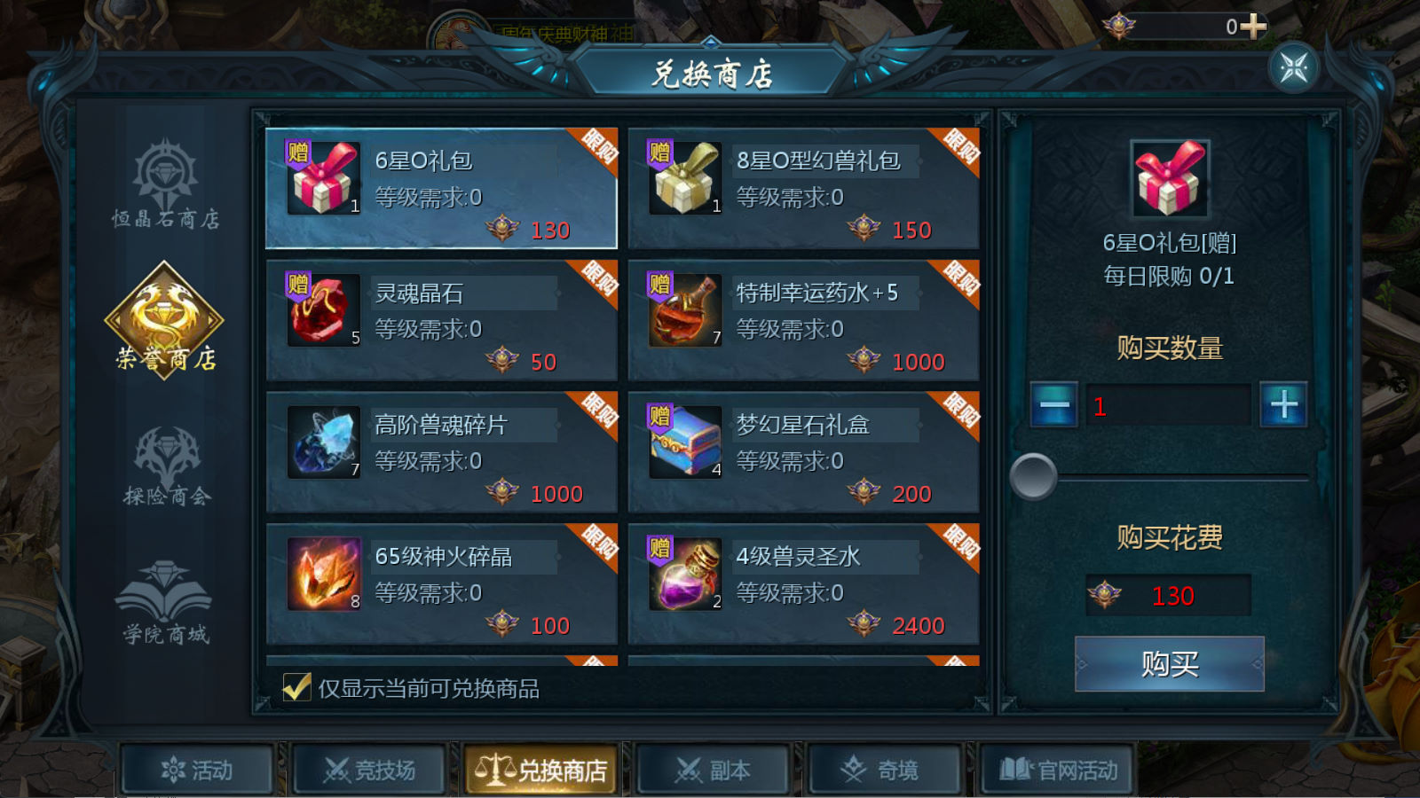The width and height of the screenshot is (1420, 798).
Task: Decrease purchase quantity with minus button
Action: click(1053, 404)
